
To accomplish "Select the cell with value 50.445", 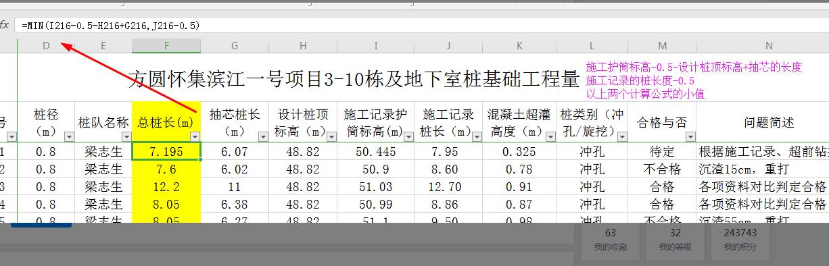I will coord(376,152).
